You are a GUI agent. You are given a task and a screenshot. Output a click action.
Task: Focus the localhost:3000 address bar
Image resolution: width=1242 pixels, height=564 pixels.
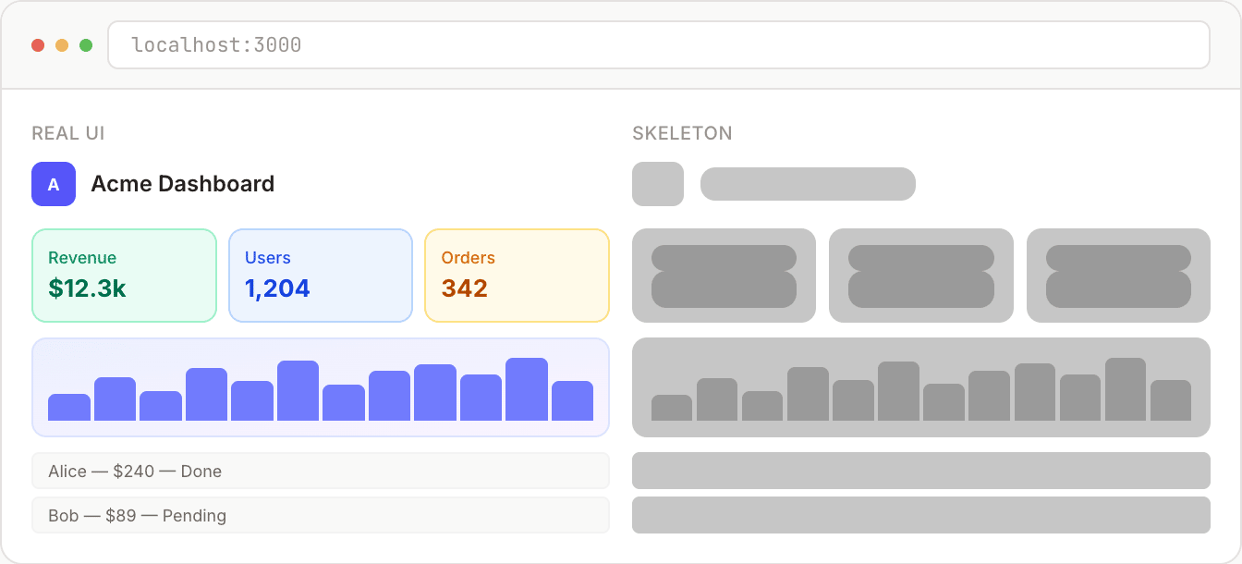coord(658,45)
